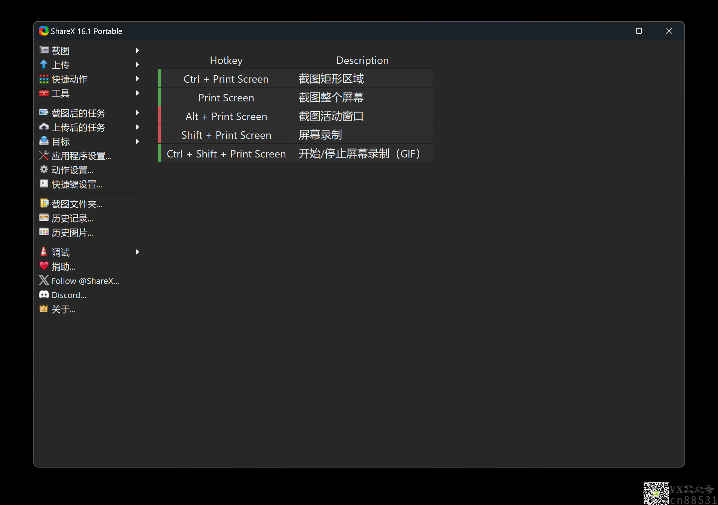Click the 关于 crown icon
Image resolution: width=718 pixels, height=505 pixels.
coord(44,309)
